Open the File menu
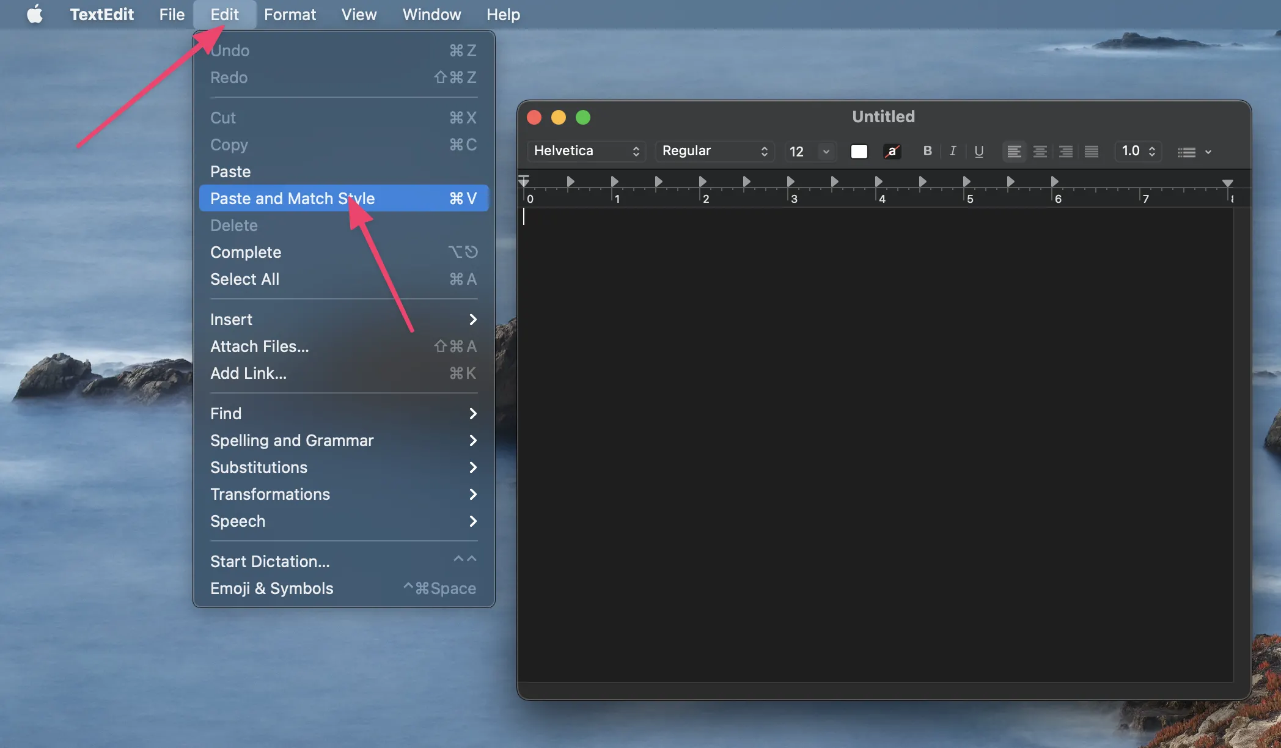Viewport: 1281px width, 748px height. [172, 14]
